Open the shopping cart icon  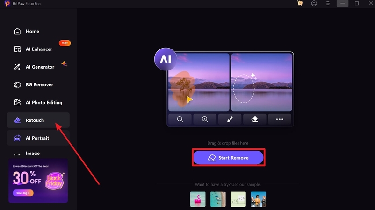click(x=300, y=3)
